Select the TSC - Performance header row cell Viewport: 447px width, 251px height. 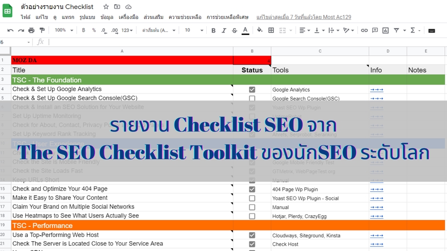pyautogui.click(x=122, y=225)
